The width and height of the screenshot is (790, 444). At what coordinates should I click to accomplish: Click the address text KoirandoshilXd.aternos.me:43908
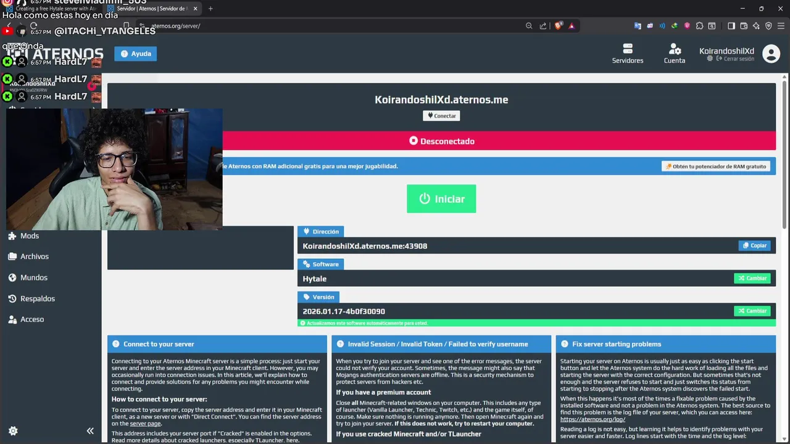pos(365,246)
